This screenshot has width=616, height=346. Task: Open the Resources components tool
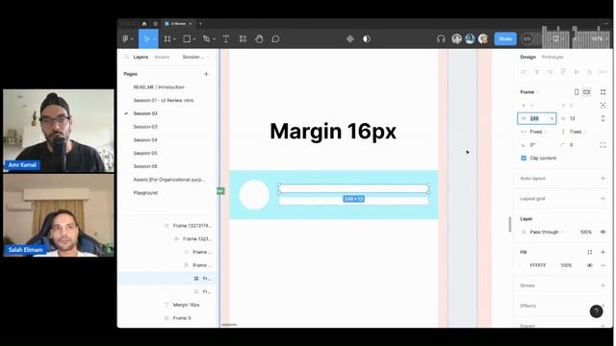pos(243,38)
